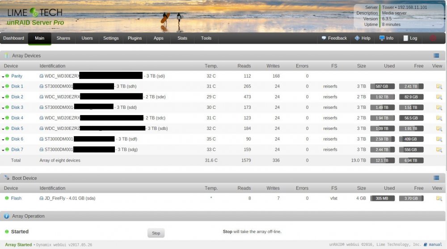Open the dropdown arrow next to Disk 3

[x=3, y=108]
